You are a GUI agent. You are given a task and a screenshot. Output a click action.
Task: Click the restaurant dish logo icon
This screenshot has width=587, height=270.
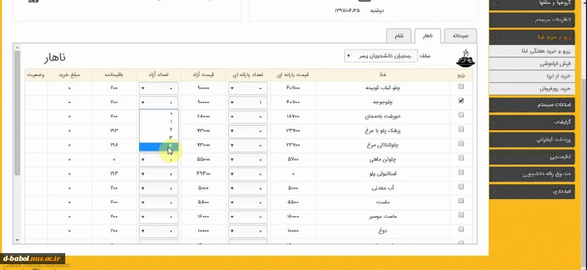tap(465, 57)
